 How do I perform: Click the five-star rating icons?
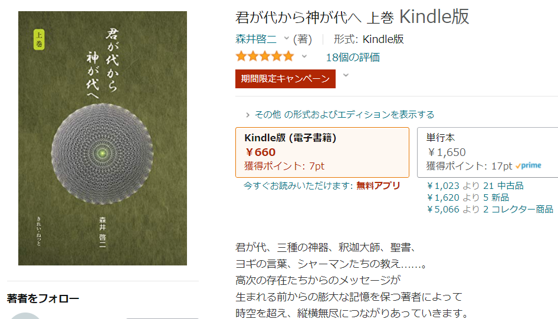click(264, 57)
